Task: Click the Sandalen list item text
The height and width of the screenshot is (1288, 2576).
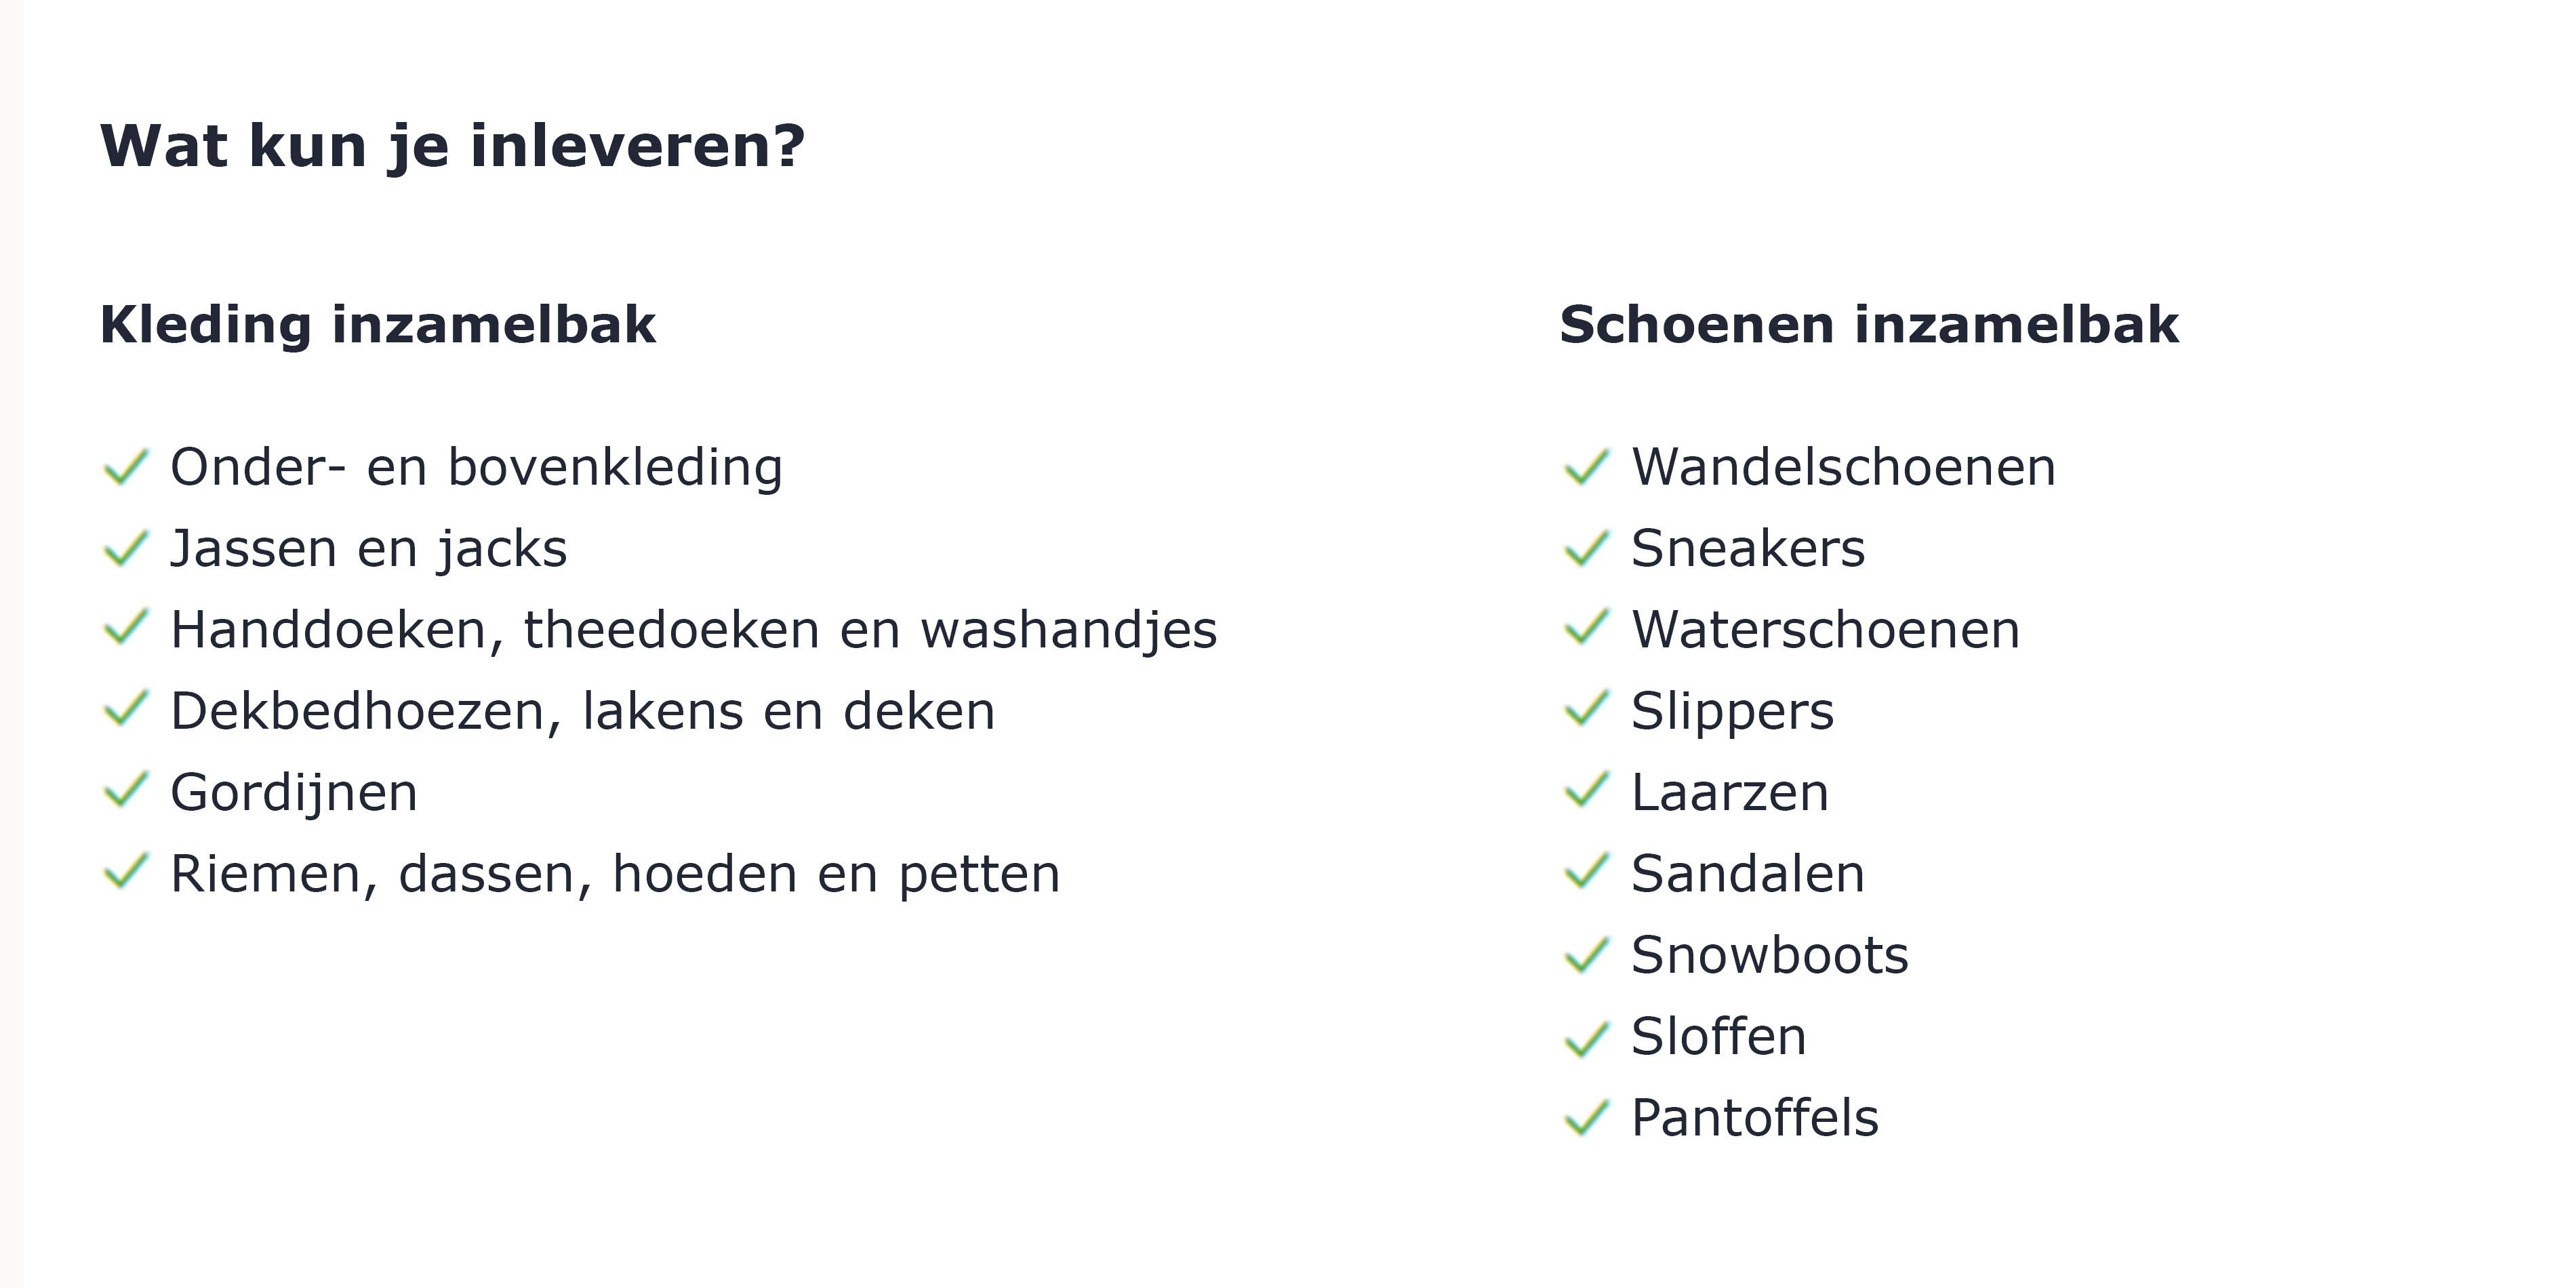Action: point(1747,874)
